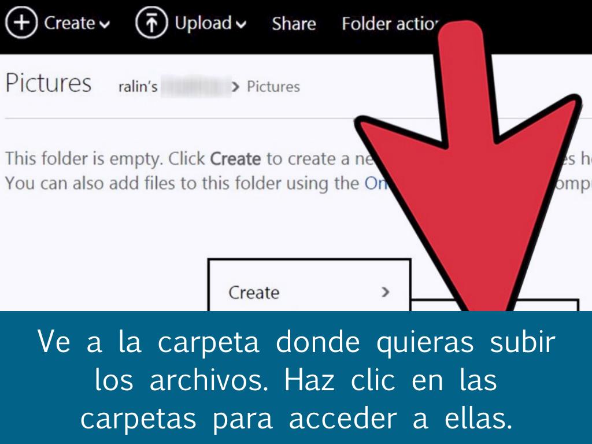
Task: Open the Folder actions menu
Action: click(387, 24)
